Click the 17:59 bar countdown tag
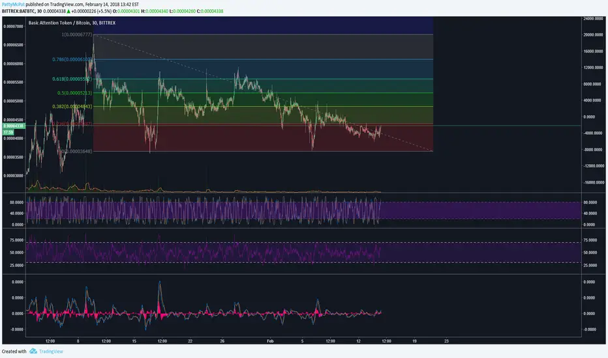Image resolution: width=608 pixels, height=358 pixels. (8, 132)
